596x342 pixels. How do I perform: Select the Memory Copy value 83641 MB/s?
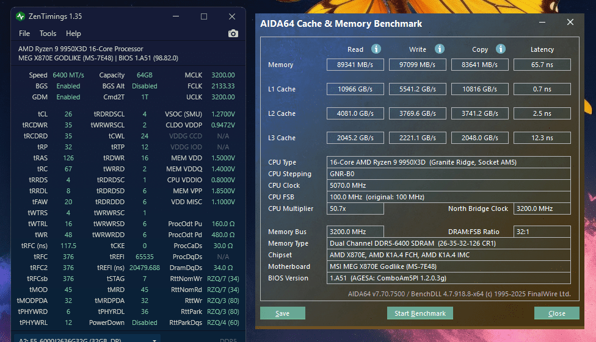point(480,65)
